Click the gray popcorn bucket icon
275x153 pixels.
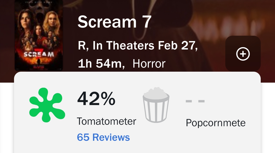click(x=156, y=105)
